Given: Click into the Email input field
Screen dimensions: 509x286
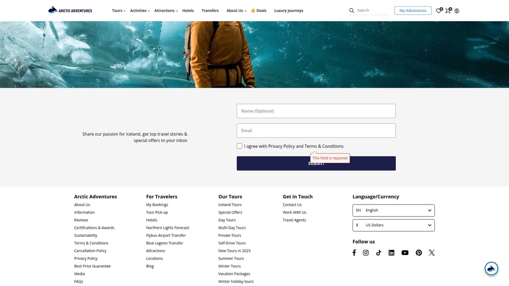Looking at the screenshot, I should tap(316, 131).
